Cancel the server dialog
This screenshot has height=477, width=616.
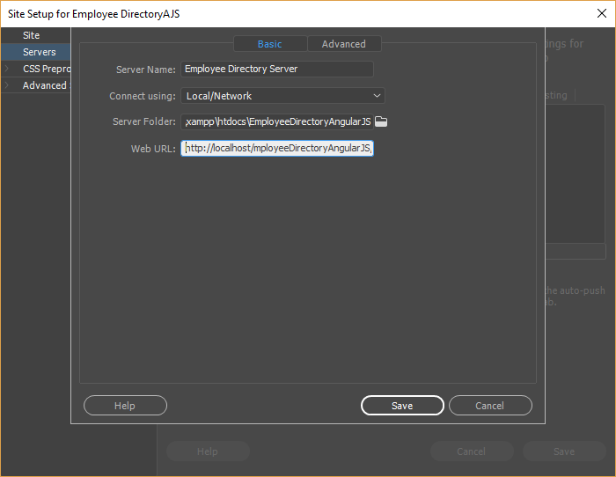coord(490,406)
